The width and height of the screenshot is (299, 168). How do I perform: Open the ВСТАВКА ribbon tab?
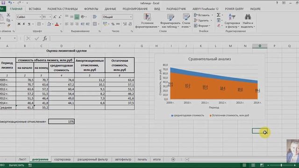[x=35, y=9]
